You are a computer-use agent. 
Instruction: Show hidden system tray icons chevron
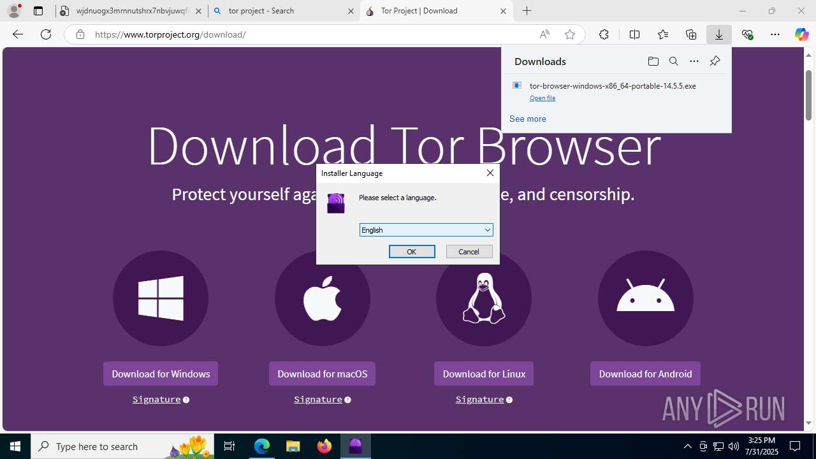click(687, 446)
